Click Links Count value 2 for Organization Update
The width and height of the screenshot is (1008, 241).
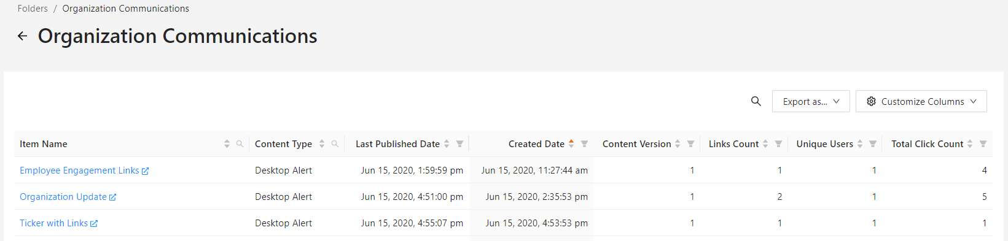779,197
